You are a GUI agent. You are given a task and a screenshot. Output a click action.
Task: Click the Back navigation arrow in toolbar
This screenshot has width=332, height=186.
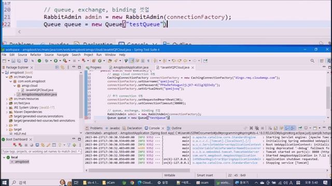185,61
